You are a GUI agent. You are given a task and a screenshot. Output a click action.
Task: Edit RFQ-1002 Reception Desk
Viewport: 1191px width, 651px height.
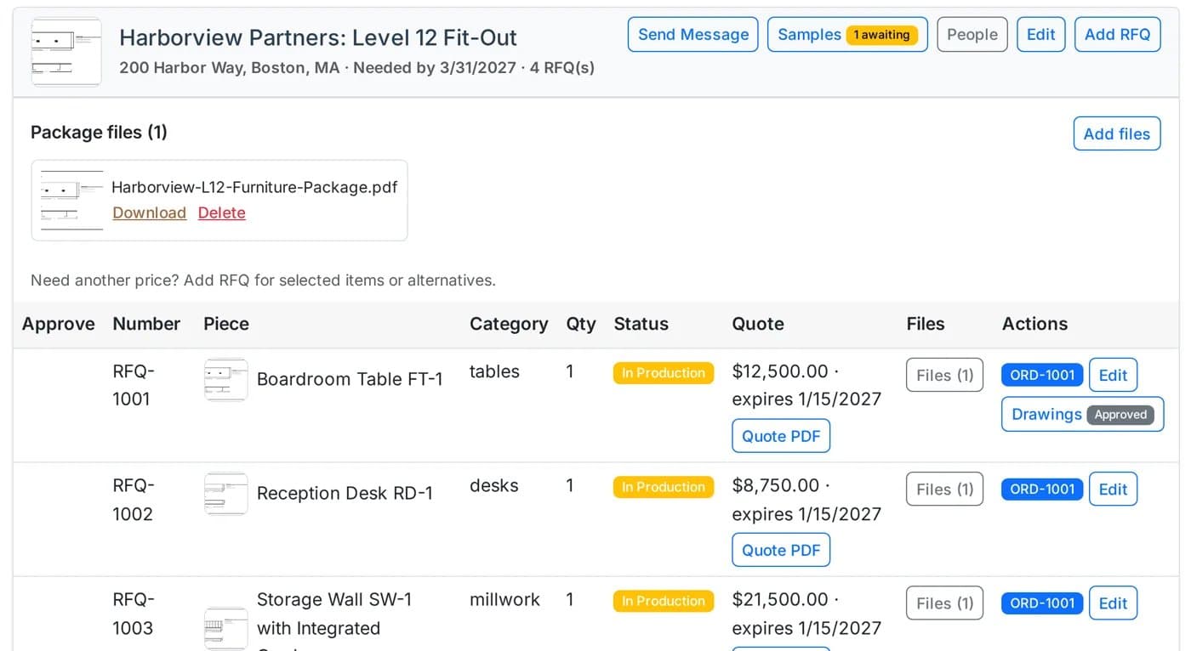point(1113,489)
